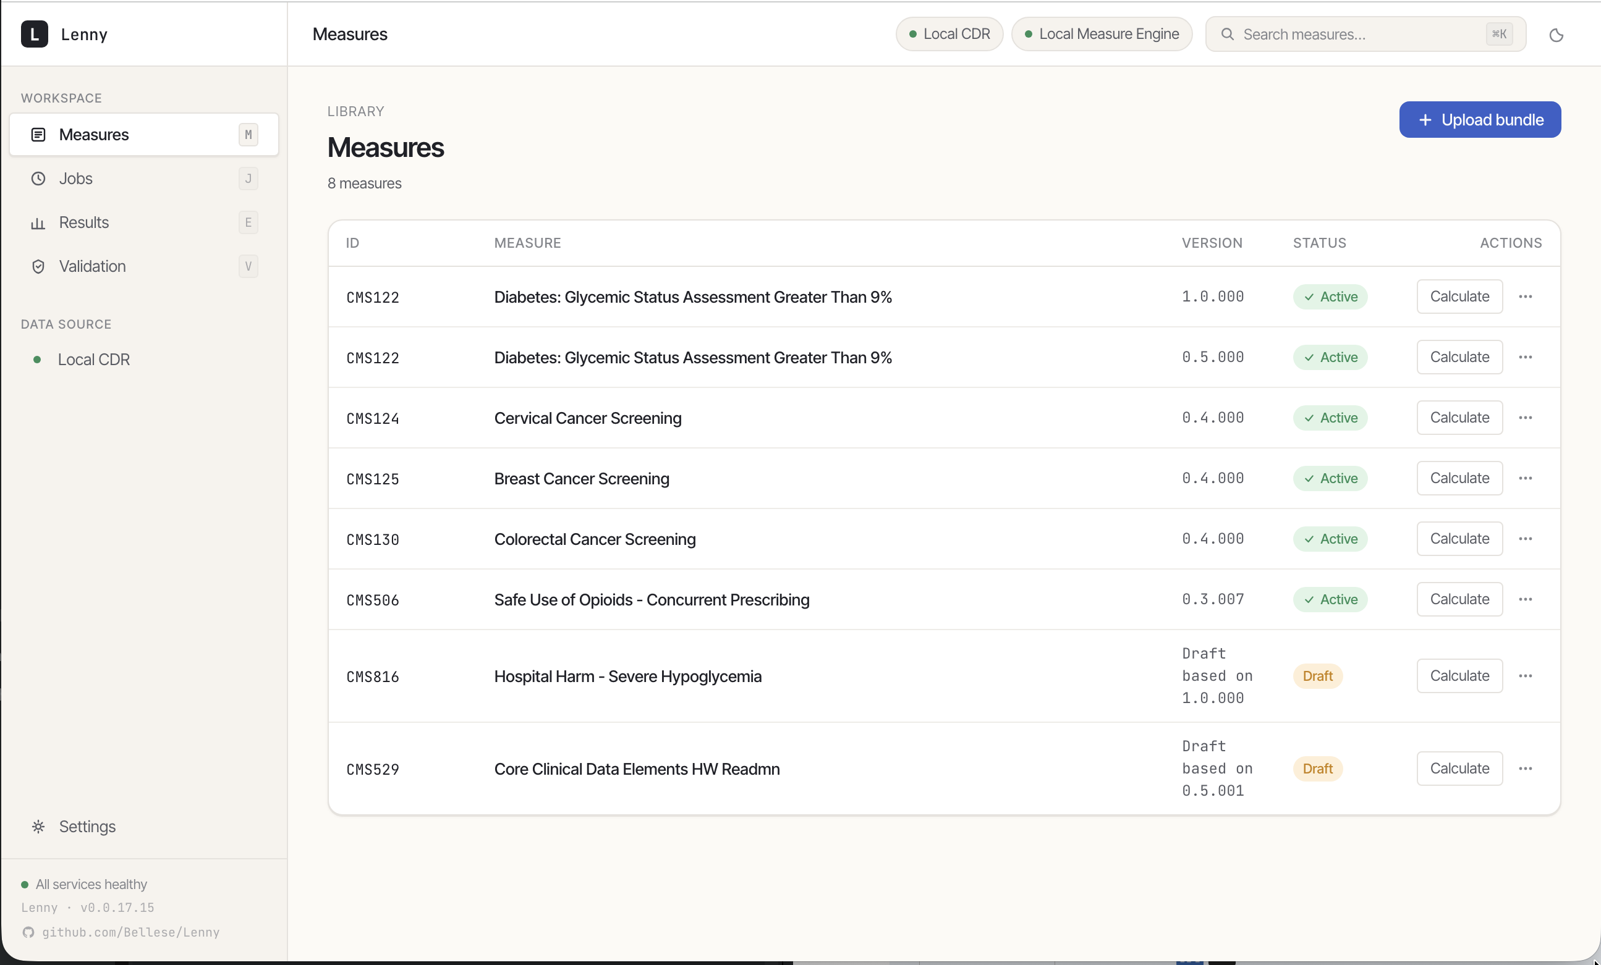Screen dimensions: 1601x965
Task: Click the ID column header
Action: pos(352,243)
